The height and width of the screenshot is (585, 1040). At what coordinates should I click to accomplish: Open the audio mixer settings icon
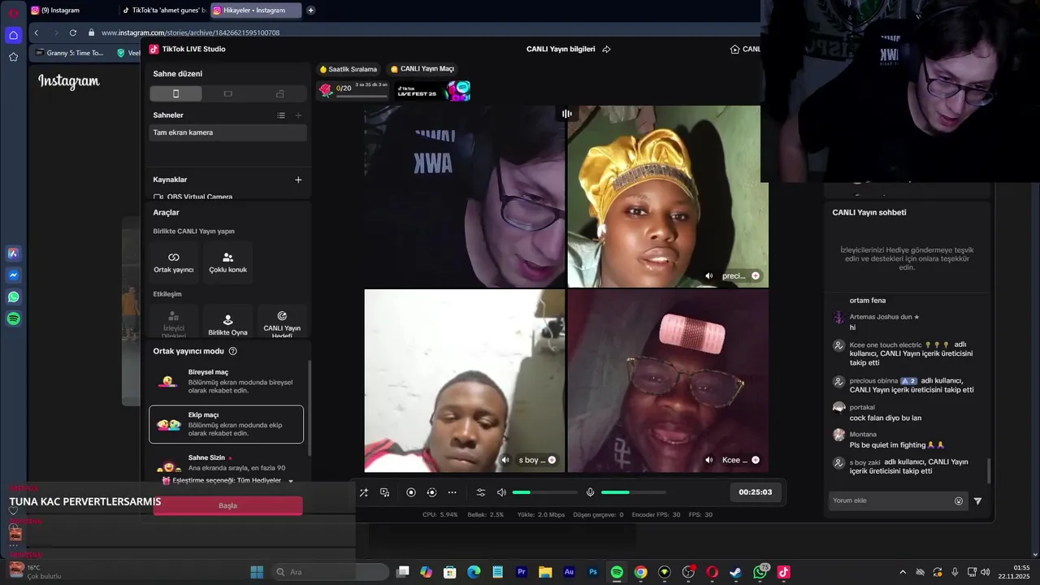(480, 492)
